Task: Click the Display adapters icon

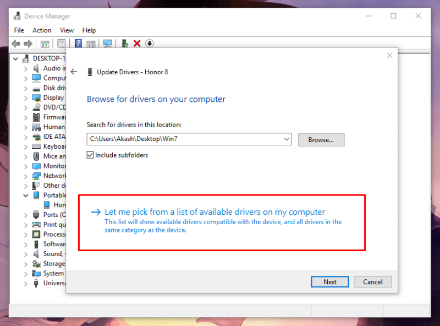Action: 36,98
